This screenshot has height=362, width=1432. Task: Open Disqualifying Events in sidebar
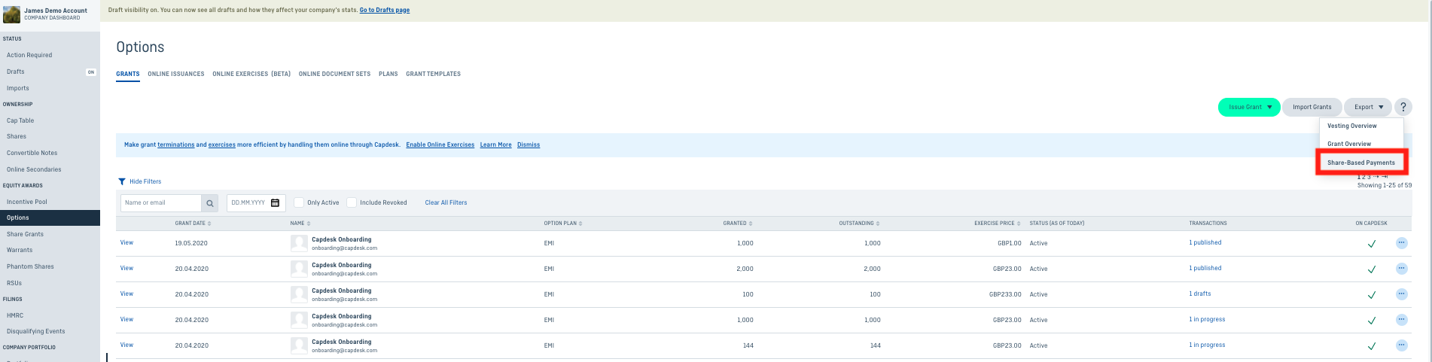click(36, 331)
